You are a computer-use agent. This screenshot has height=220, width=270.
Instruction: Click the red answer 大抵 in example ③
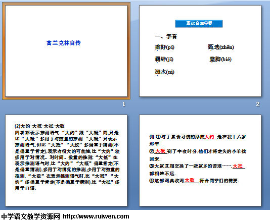coord(238,166)
